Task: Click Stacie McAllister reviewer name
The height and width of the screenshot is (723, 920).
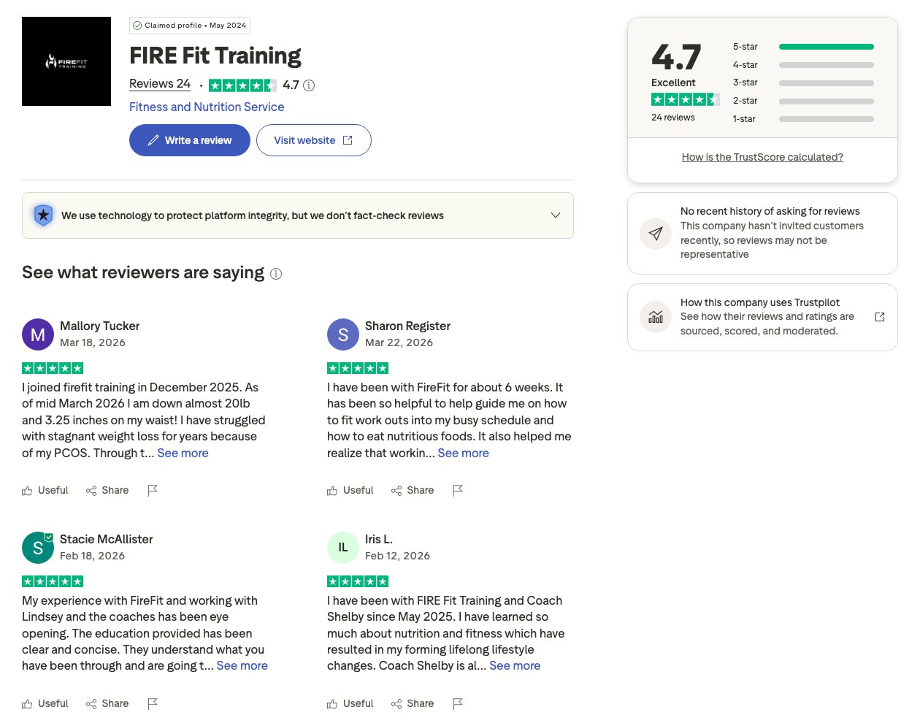Action: click(106, 539)
